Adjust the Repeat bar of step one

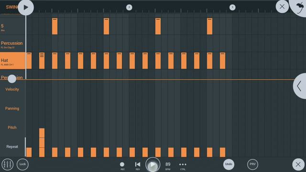tap(29, 152)
